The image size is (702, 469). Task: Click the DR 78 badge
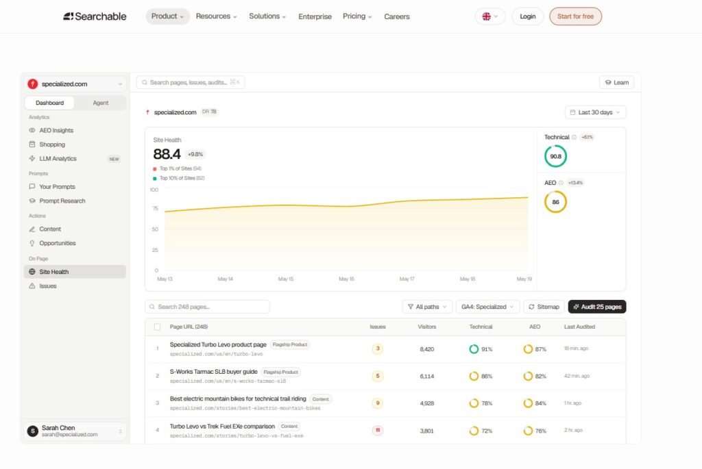click(209, 112)
